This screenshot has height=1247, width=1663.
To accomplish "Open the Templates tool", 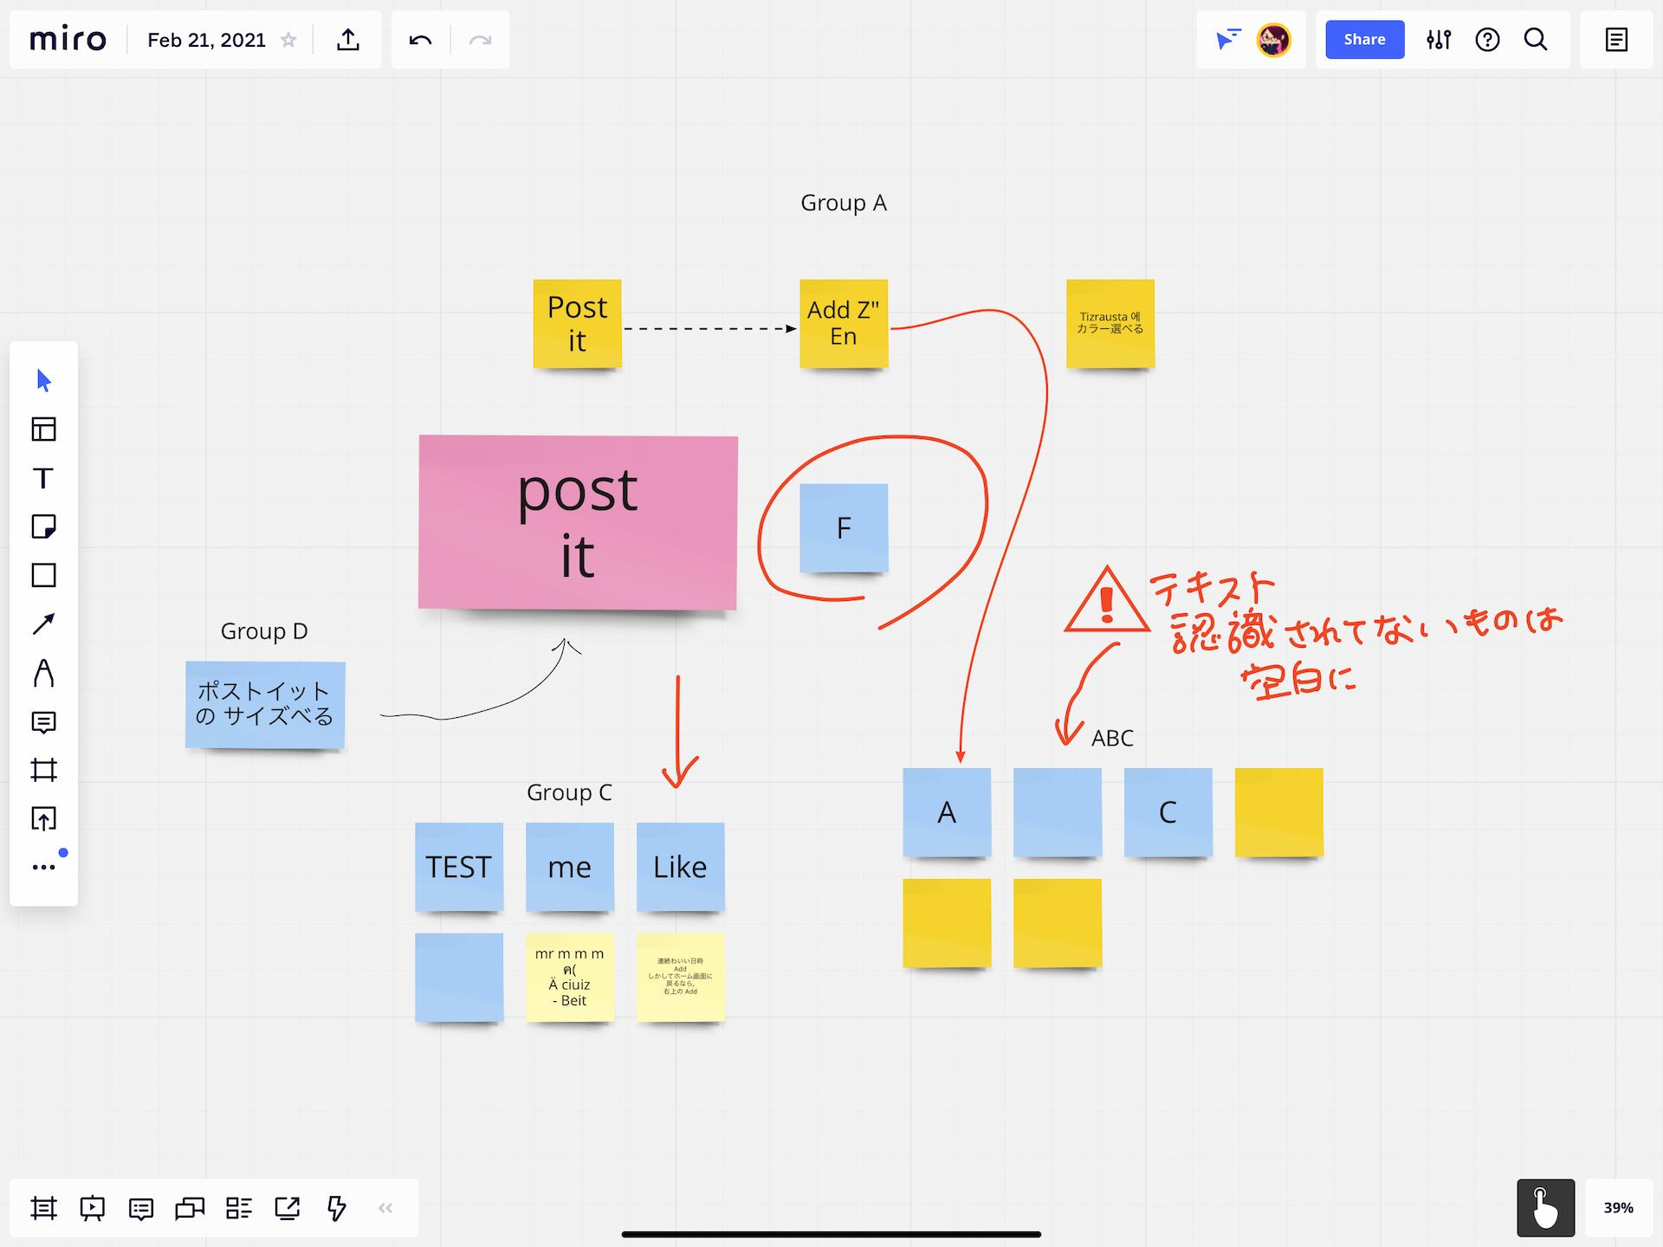I will (44, 430).
